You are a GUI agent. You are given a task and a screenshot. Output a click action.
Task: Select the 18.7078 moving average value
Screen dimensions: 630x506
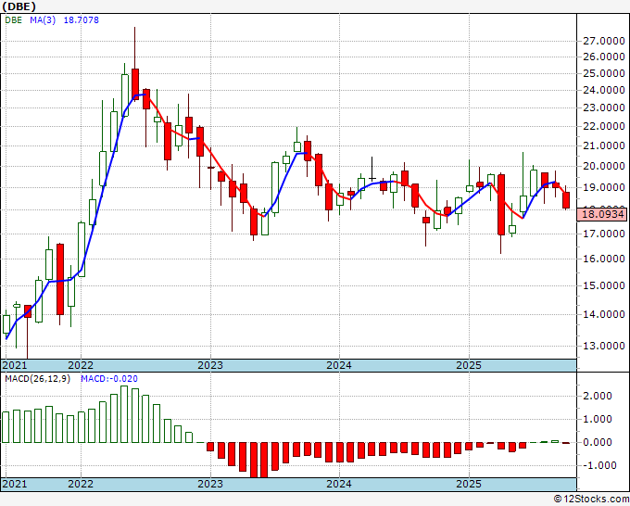82,19
